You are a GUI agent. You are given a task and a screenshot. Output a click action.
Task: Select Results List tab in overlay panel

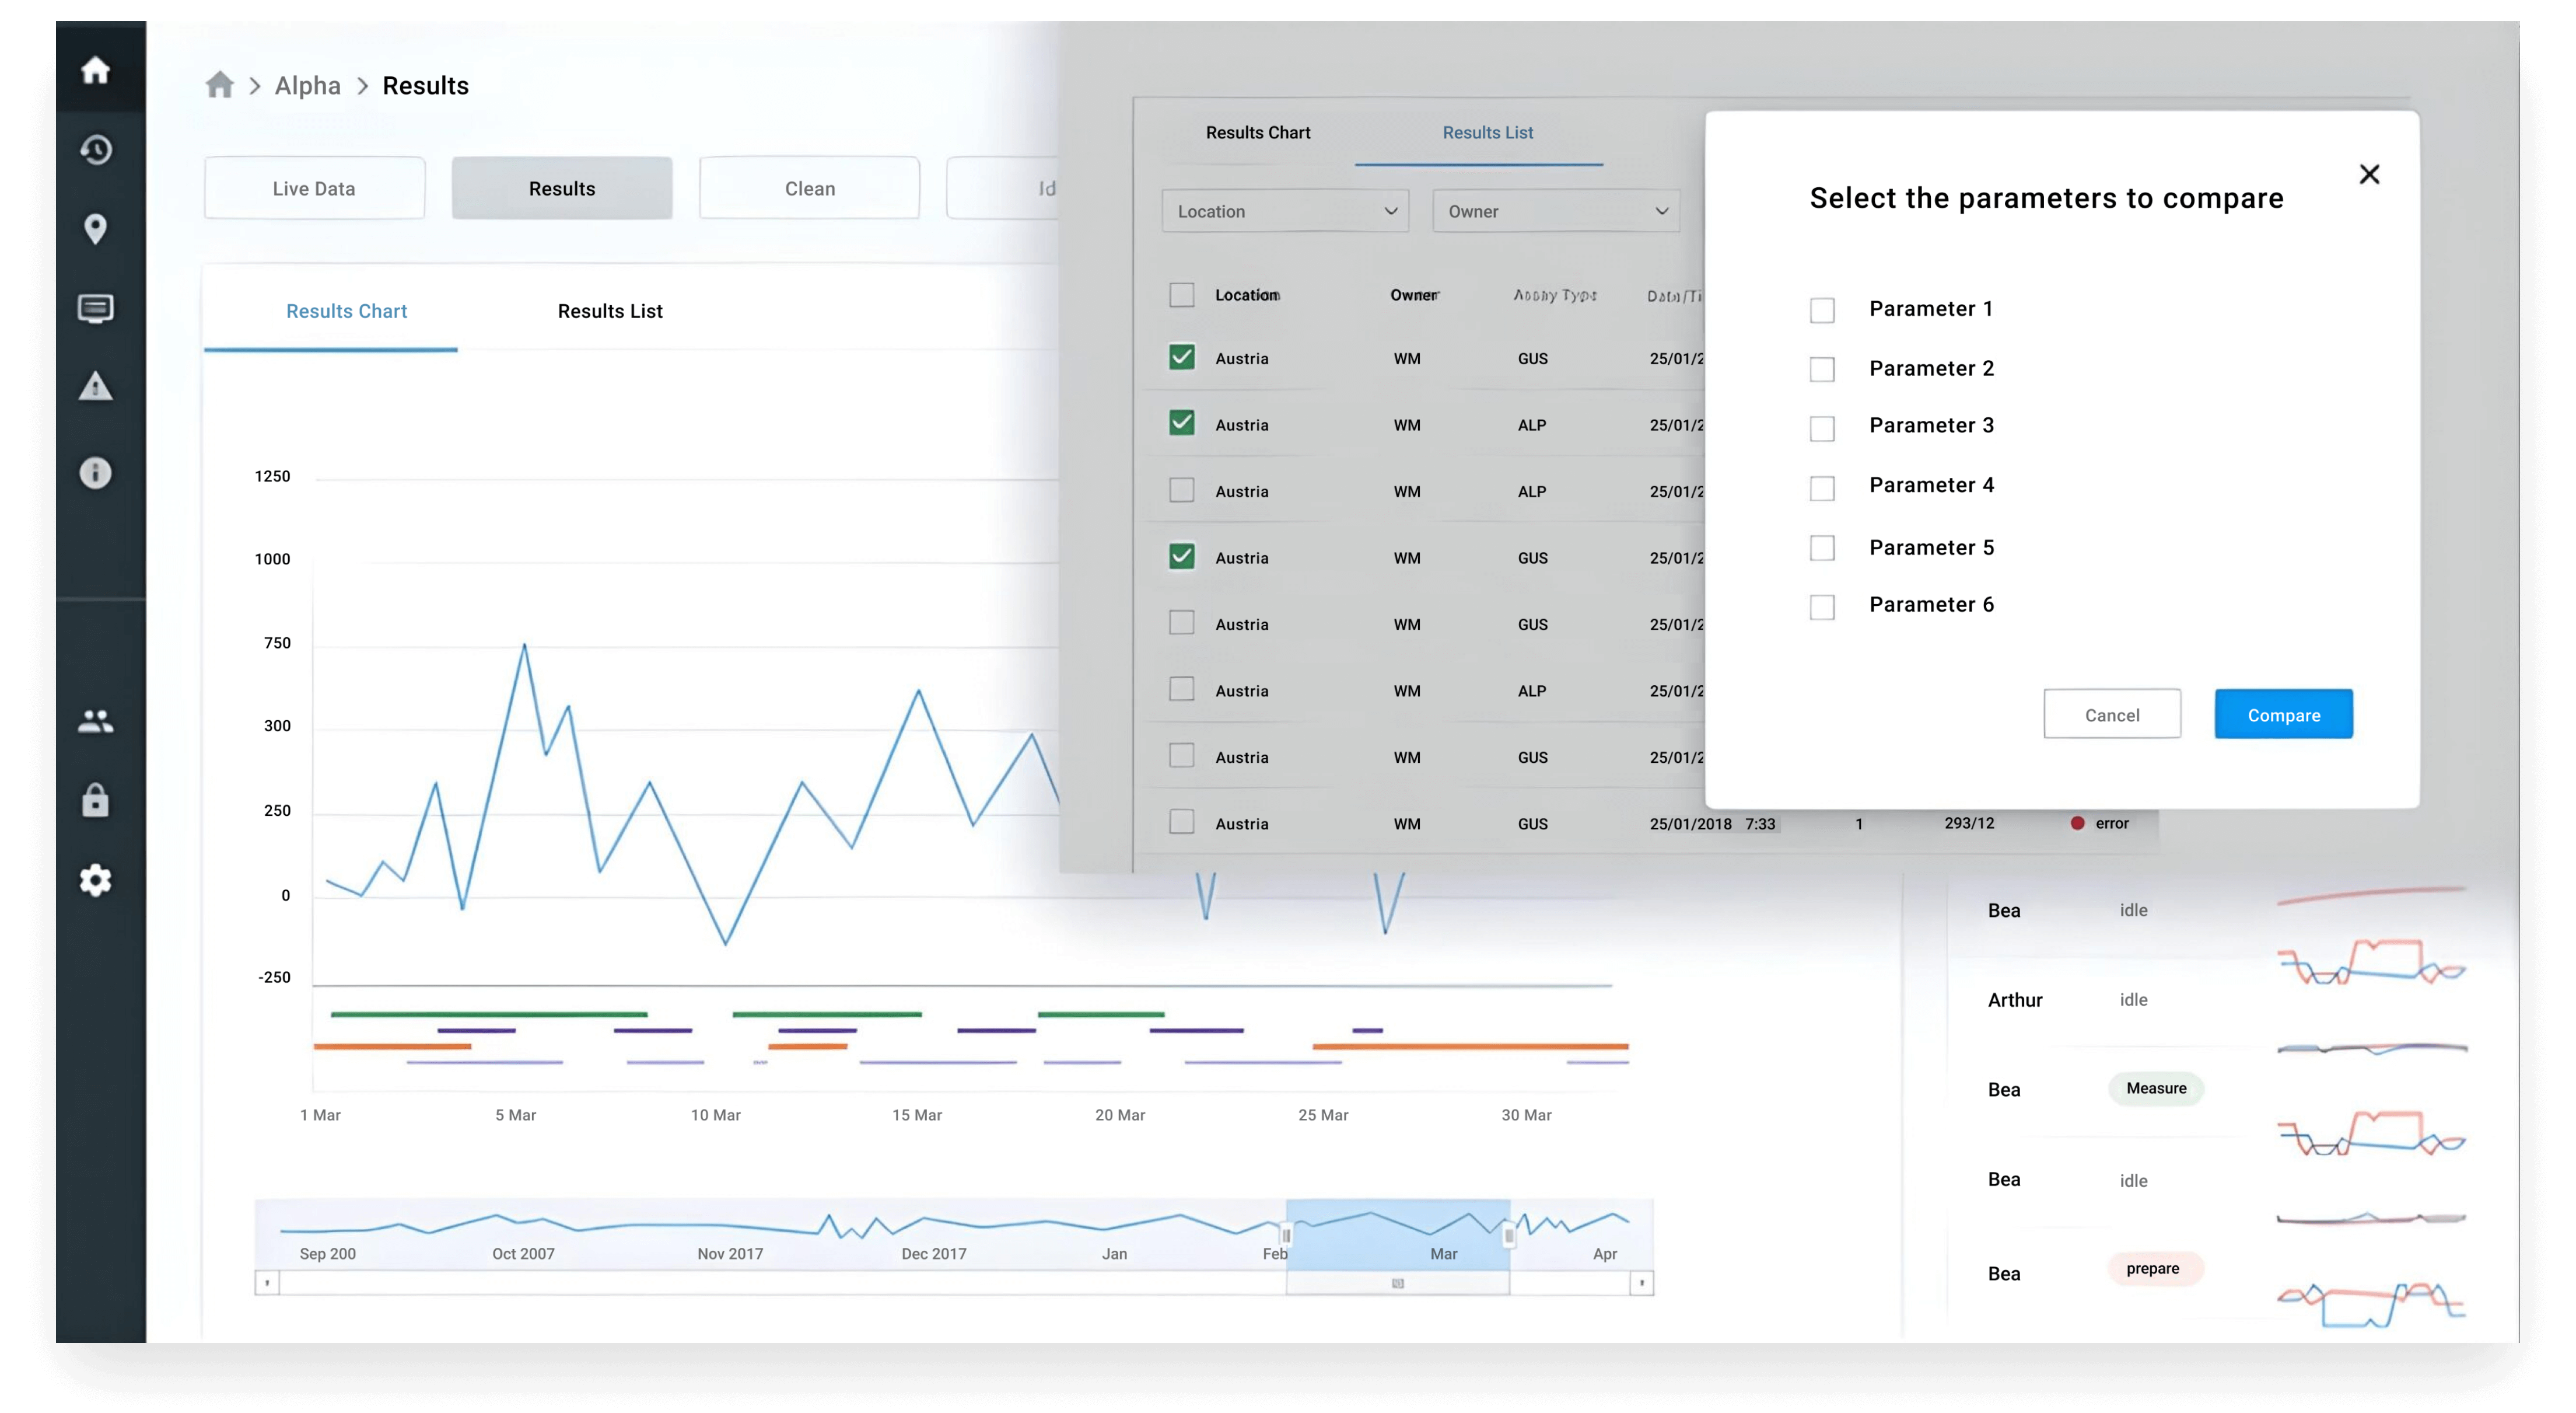1487,132
